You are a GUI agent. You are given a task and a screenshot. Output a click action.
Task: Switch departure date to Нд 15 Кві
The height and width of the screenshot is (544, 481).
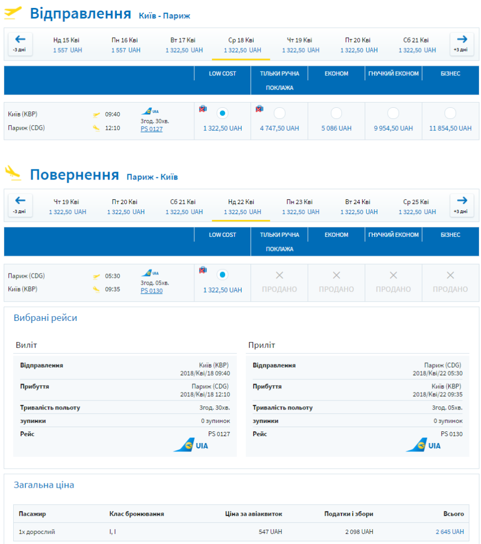67,45
